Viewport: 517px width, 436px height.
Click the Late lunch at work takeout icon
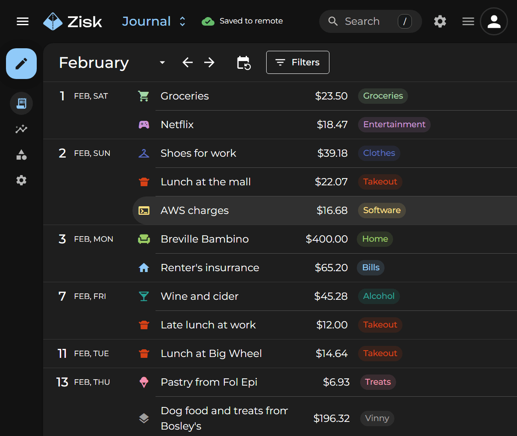pos(144,325)
